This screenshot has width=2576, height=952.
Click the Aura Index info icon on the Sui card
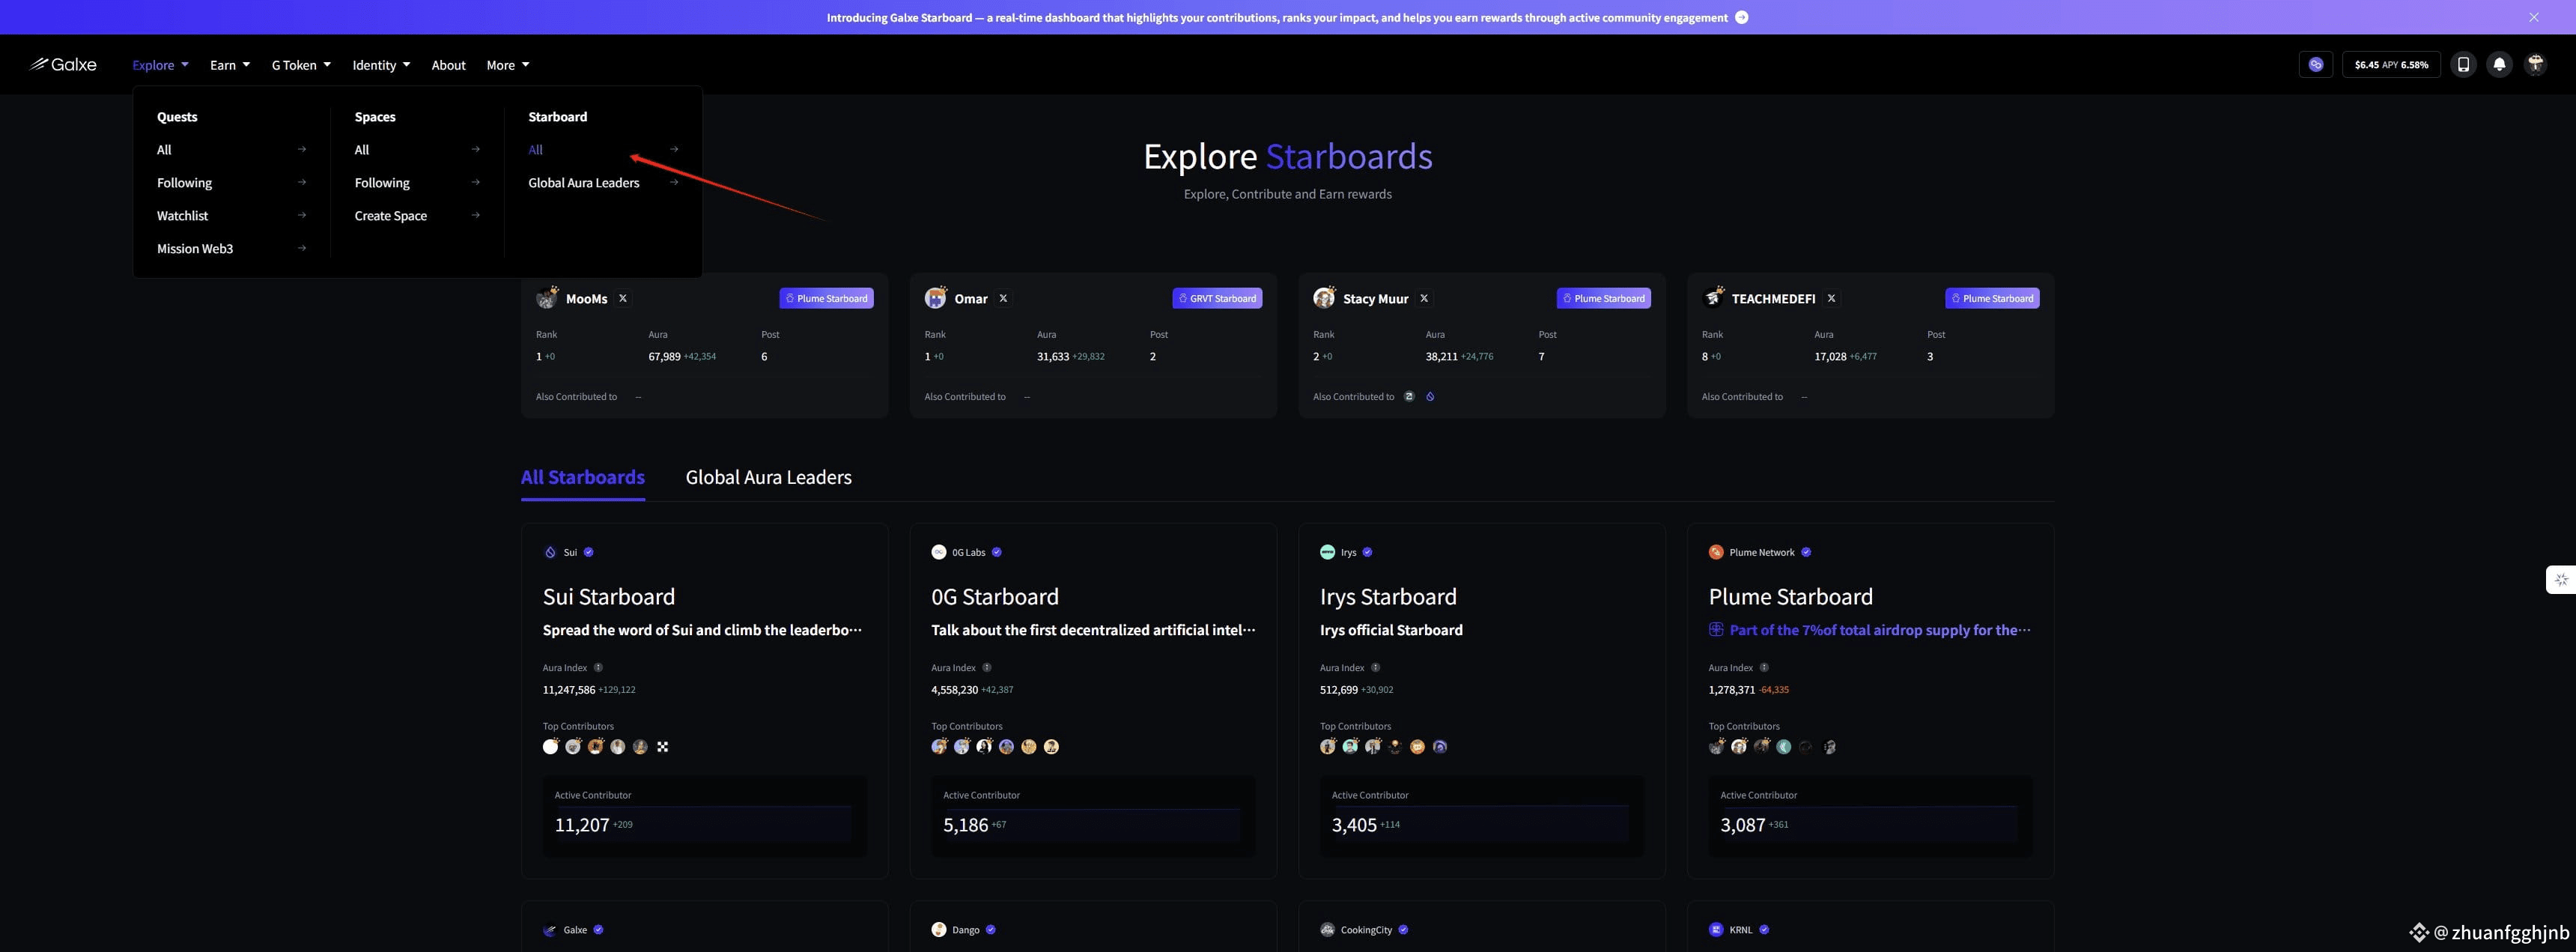tap(598, 668)
